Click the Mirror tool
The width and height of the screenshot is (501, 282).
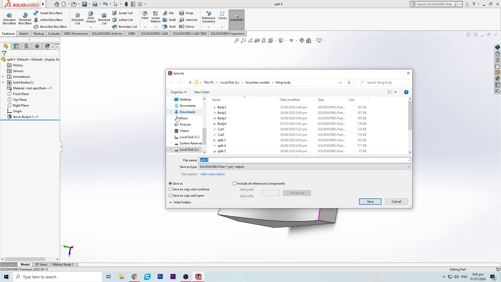[187, 27]
